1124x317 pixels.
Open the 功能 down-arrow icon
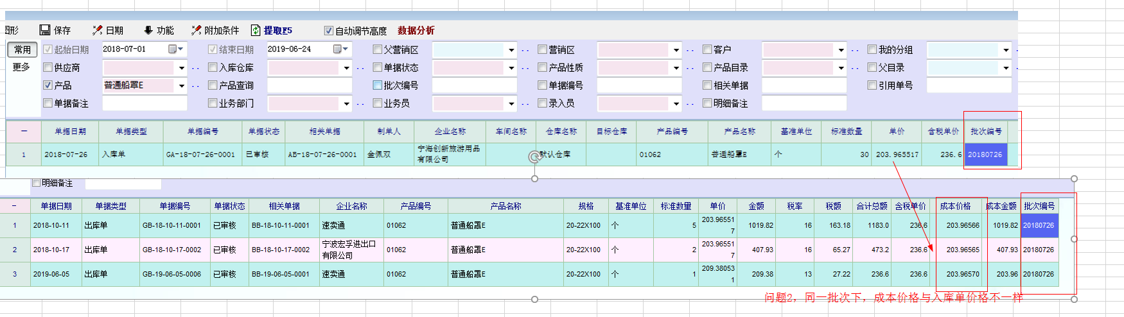pyautogui.click(x=148, y=30)
